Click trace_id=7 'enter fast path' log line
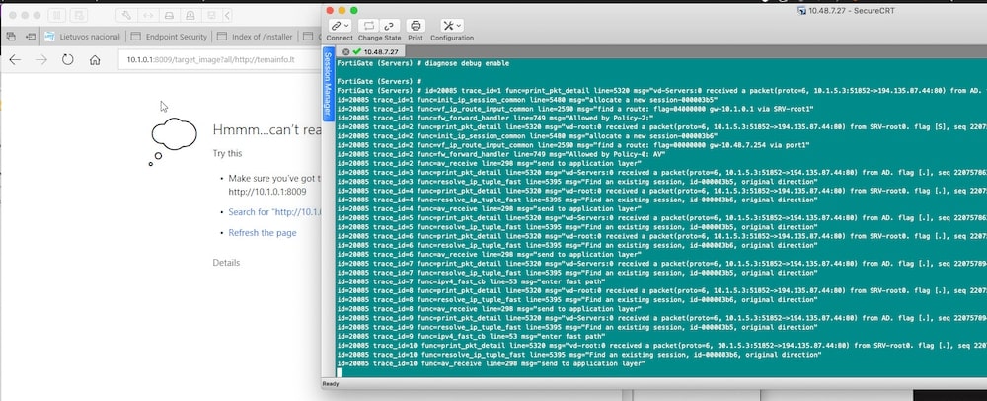Screen dimensions: 987x401 point(471,282)
